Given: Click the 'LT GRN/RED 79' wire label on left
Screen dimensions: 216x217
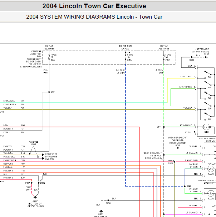Looking at the screenshot, I should coord(14,104).
